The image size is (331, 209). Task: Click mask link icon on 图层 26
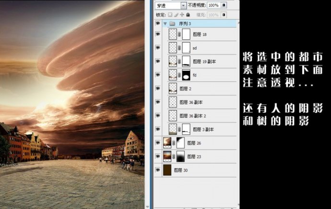[x=174, y=143]
